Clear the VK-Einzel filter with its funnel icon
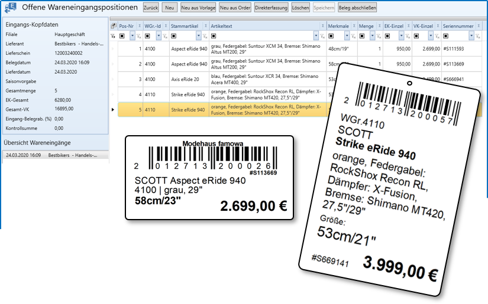The height and width of the screenshot is (304, 488). point(437,37)
